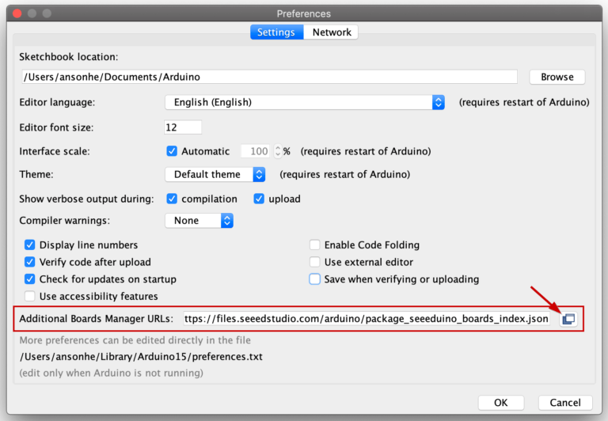Click the red close window button
608x421 pixels.
pyautogui.click(x=17, y=13)
